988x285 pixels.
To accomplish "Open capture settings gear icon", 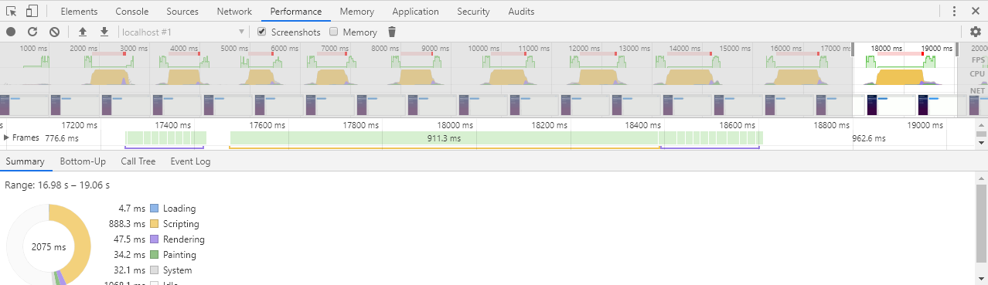I will point(976,32).
